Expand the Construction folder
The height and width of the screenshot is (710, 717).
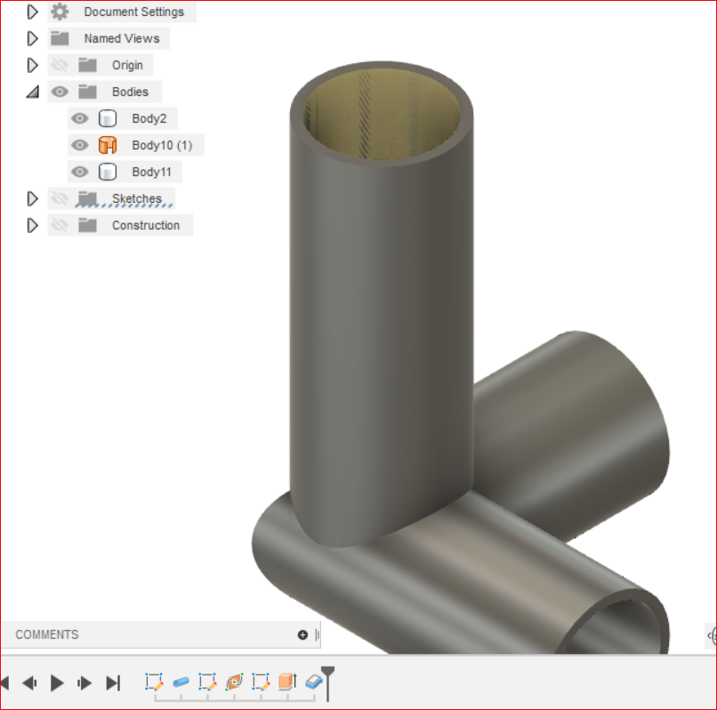(x=33, y=225)
